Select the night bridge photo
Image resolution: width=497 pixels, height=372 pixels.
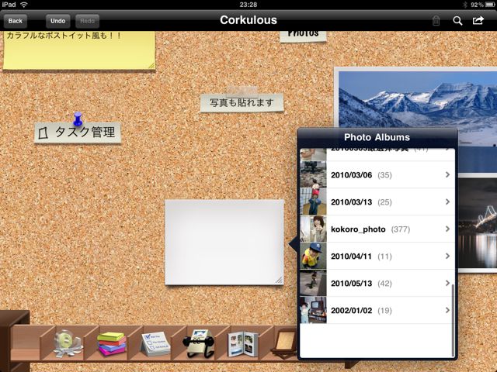click(478, 223)
